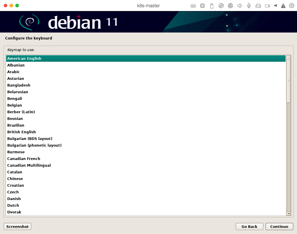Select Canadian Multilingual keymap

[146, 165]
